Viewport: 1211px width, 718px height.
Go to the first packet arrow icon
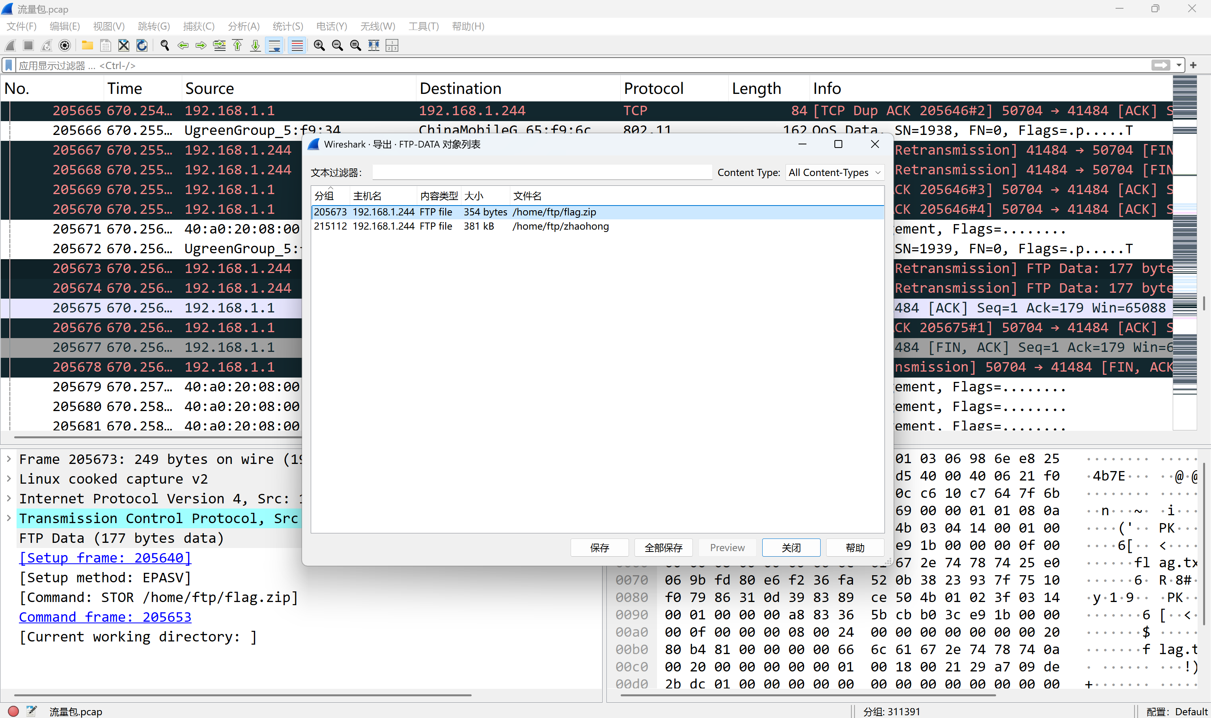pyautogui.click(x=237, y=45)
